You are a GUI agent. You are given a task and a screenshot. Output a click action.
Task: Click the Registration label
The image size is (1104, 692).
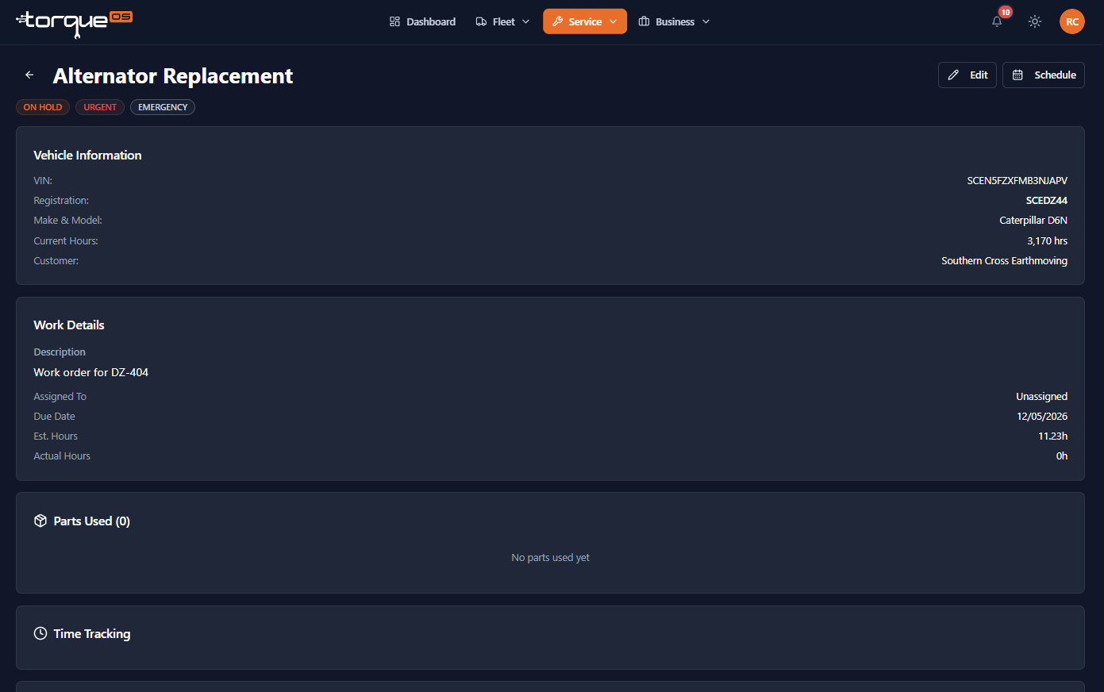[x=61, y=201]
